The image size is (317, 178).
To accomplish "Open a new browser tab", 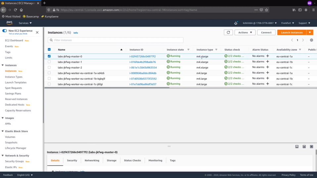I will click(44, 3).
